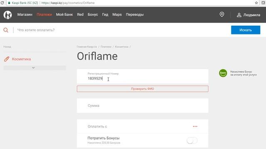Click the Kaspi logo icon
The height and width of the screenshot is (149, 266).
[7, 15]
